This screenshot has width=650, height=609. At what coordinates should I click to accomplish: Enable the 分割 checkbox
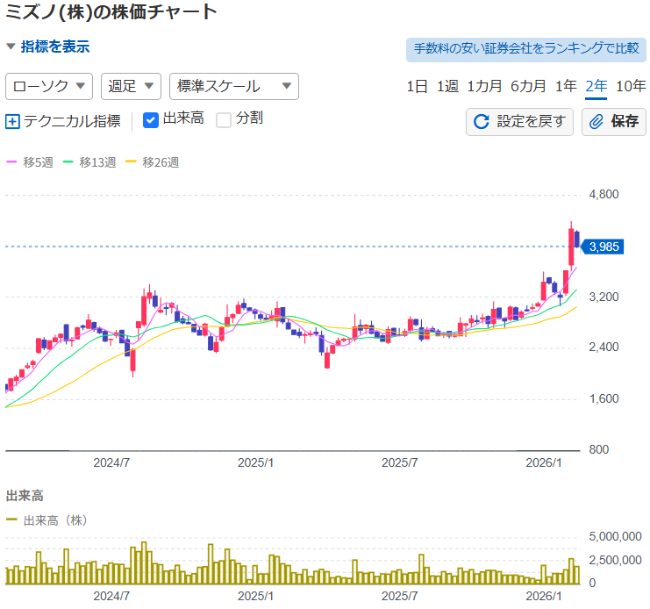(224, 120)
